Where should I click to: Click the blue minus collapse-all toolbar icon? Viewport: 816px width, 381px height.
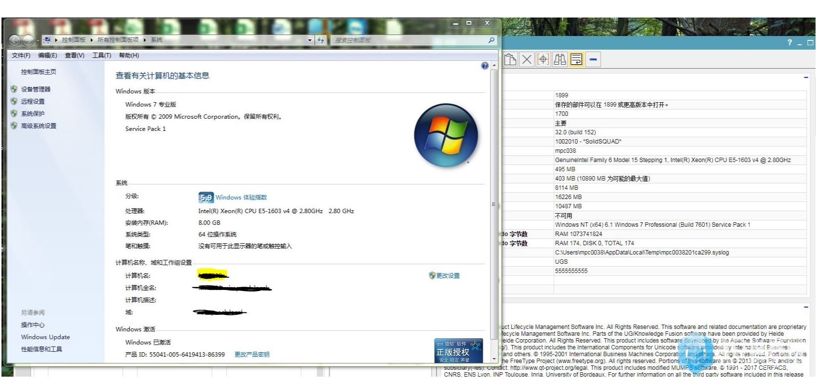tap(593, 59)
